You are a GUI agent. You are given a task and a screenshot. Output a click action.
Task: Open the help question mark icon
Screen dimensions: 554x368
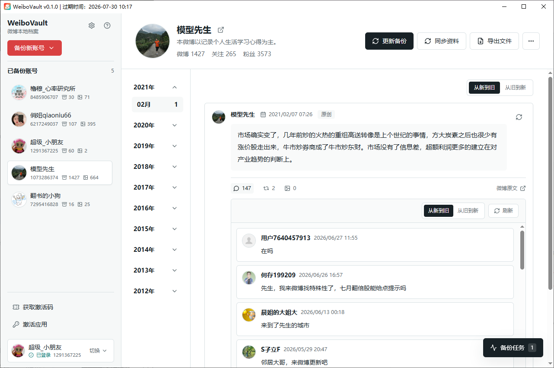(x=107, y=25)
